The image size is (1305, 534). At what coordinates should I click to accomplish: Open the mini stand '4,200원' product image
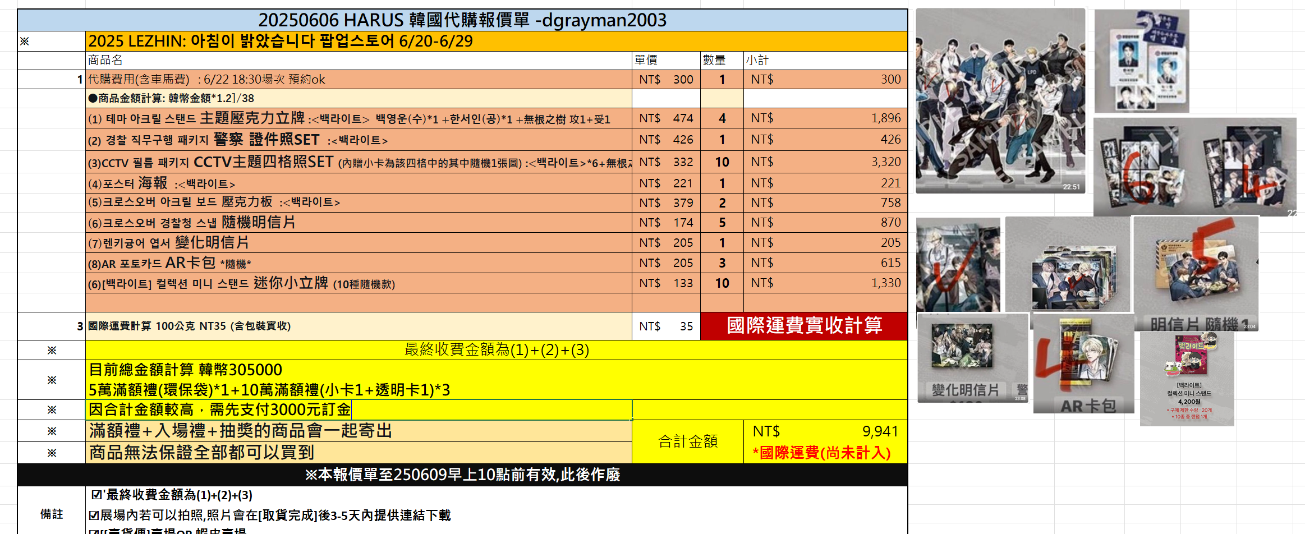coord(1187,379)
